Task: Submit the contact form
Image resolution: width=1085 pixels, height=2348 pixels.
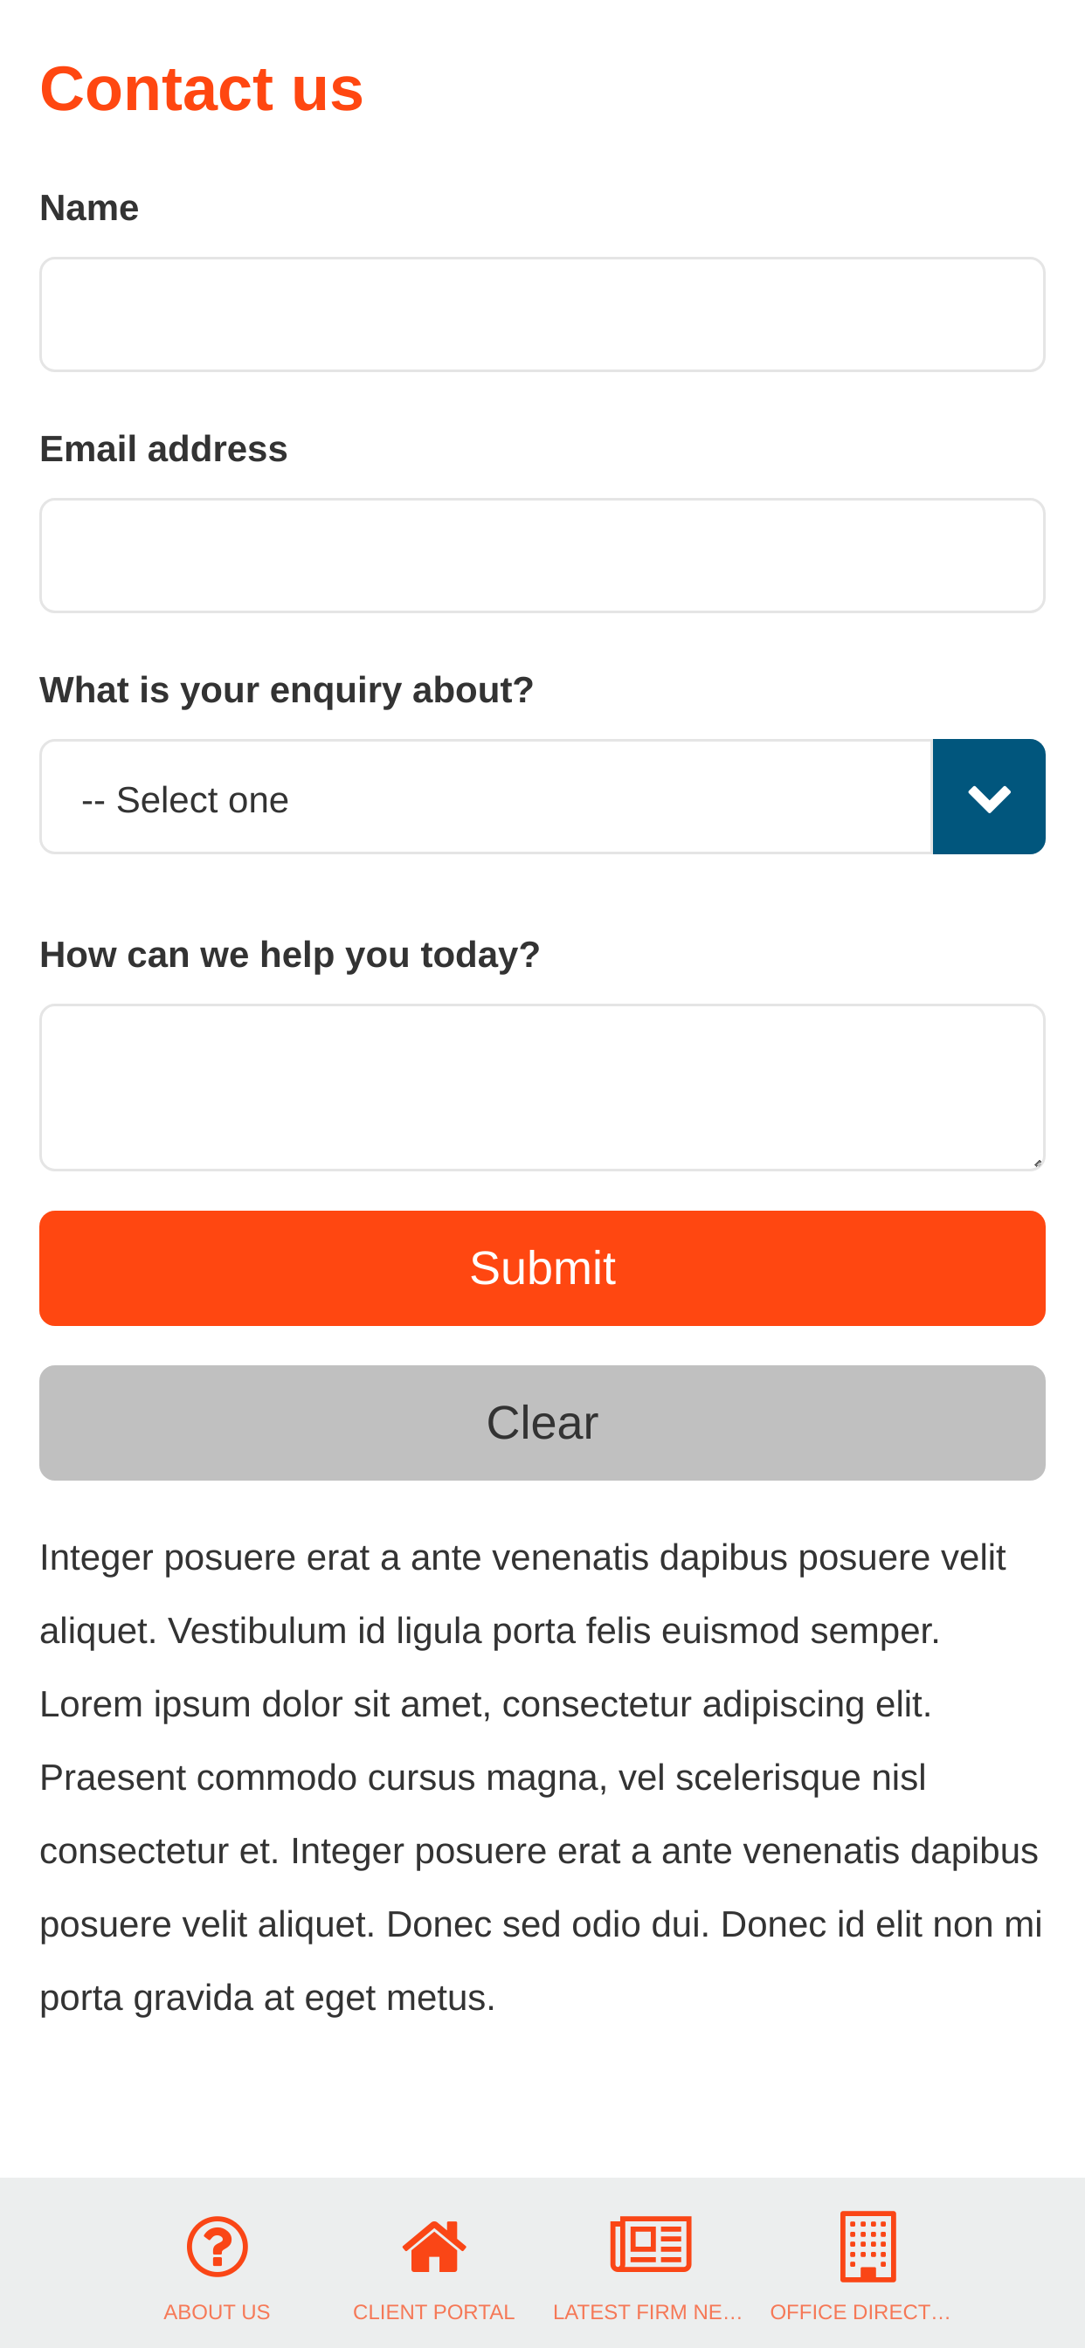Action: pos(542,1267)
